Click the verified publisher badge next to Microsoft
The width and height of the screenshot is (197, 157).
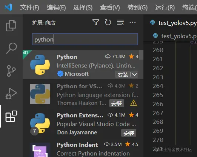pyautogui.click(x=60, y=74)
